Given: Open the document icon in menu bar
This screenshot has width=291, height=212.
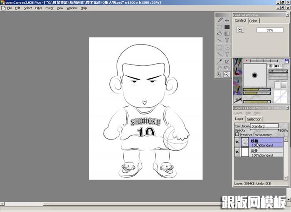Looking at the screenshot, I should coord(3,8).
